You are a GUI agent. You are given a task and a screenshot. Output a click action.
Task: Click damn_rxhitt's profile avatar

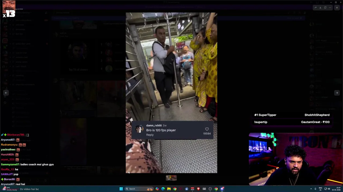coord(139,129)
